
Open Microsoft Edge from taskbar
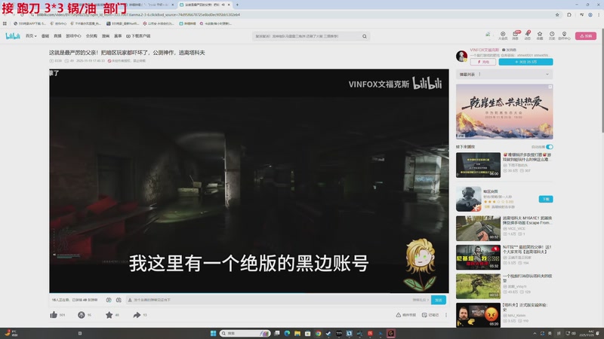[287, 333]
